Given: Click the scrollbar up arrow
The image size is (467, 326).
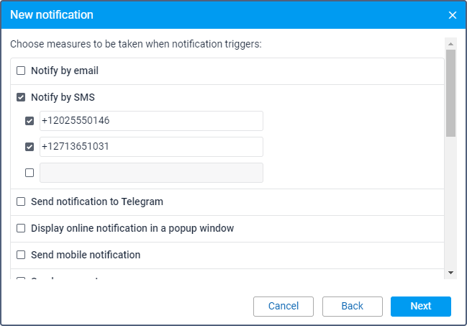Looking at the screenshot, I should click(450, 42).
